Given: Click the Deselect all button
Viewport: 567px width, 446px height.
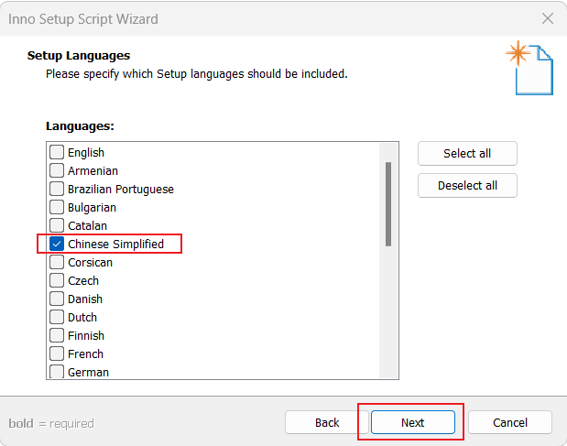Looking at the screenshot, I should pos(467,186).
